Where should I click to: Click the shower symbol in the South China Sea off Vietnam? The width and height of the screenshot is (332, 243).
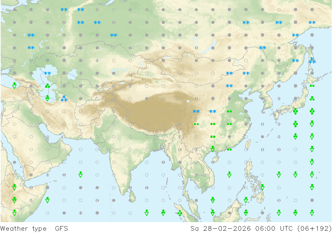point(229,175)
